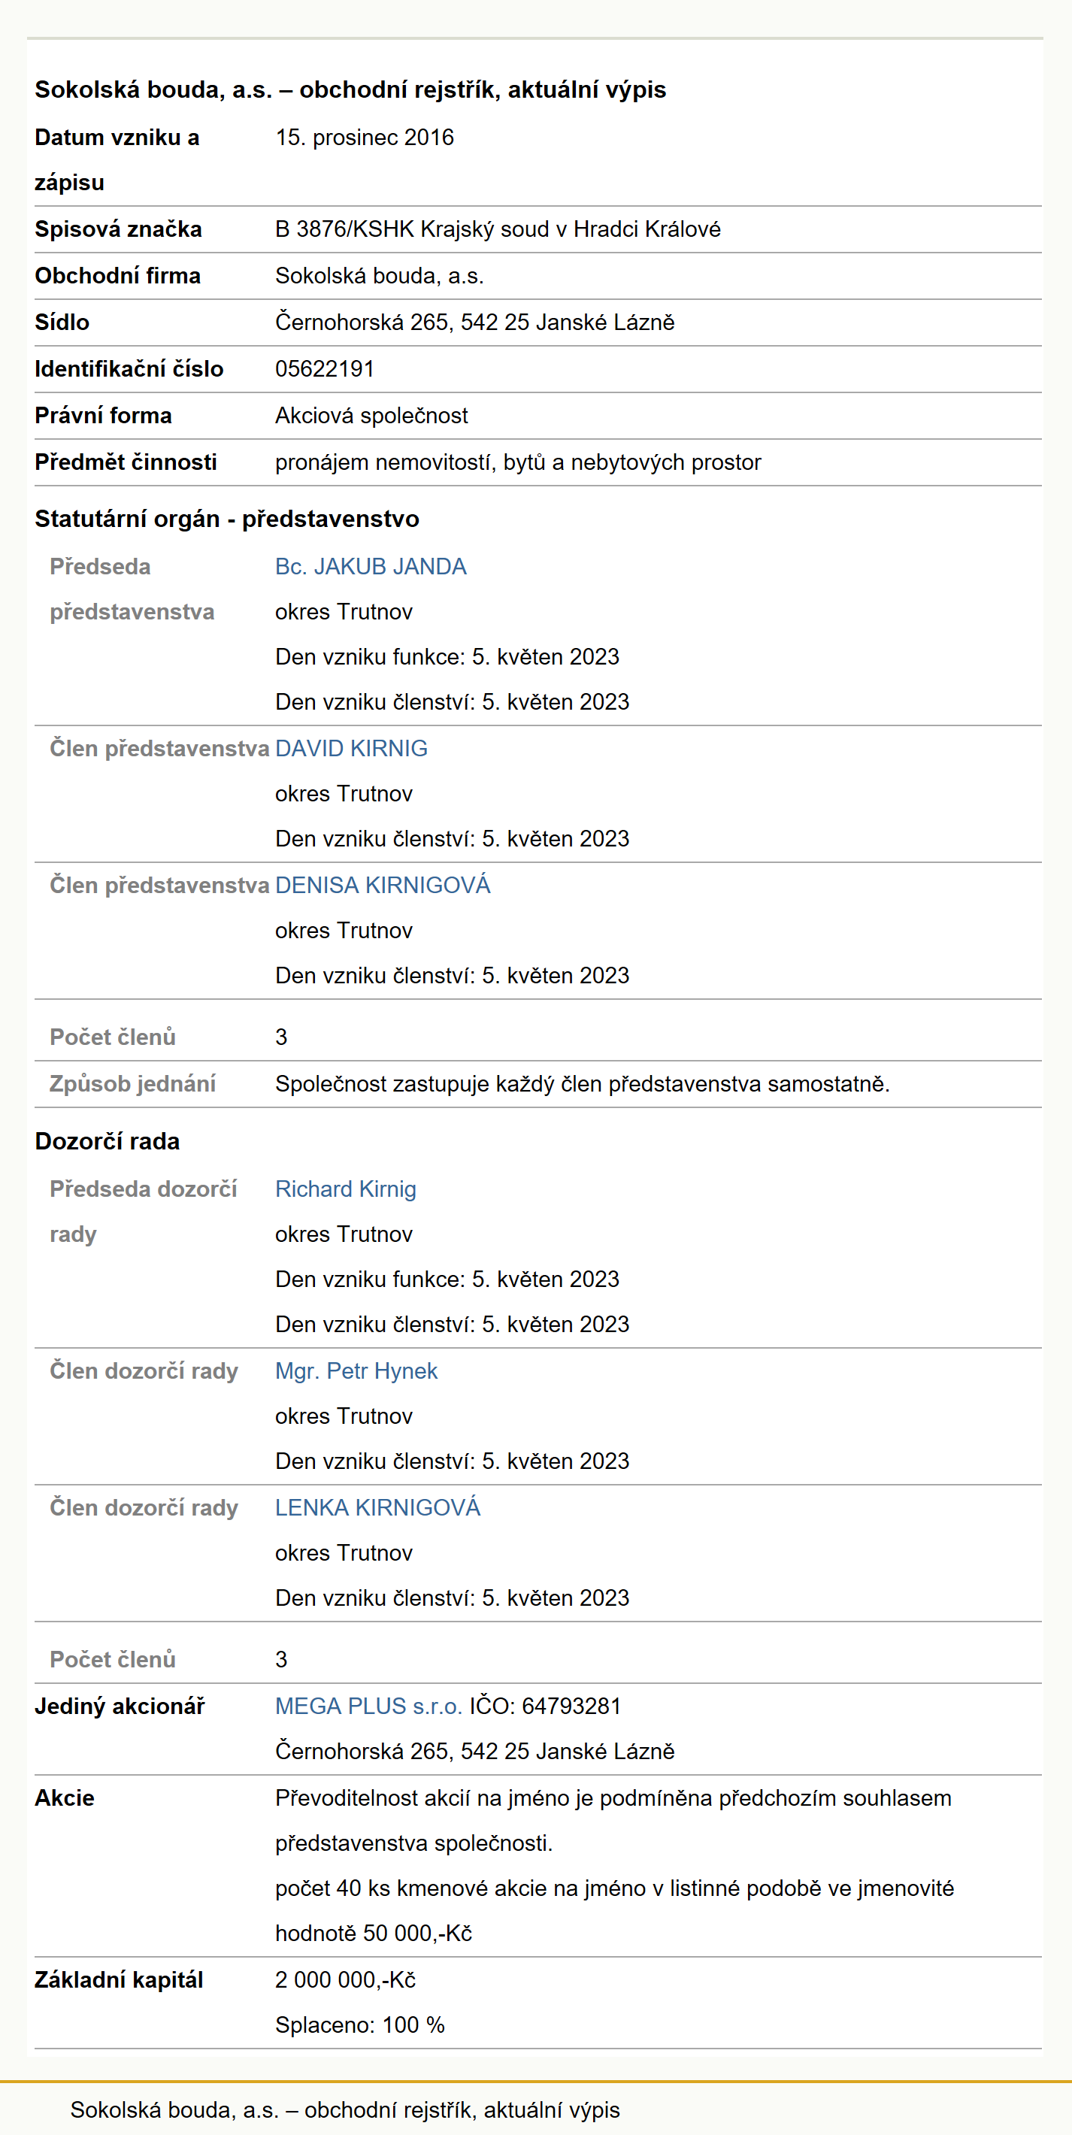1072x2135 pixels.
Task: Open the DAVID KIRNIG person link
Action: coord(352,749)
